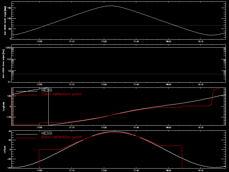The width and height of the screenshot is (229, 172).
Task: Select the 'Latitude' y-axis title
Action: point(5,149)
